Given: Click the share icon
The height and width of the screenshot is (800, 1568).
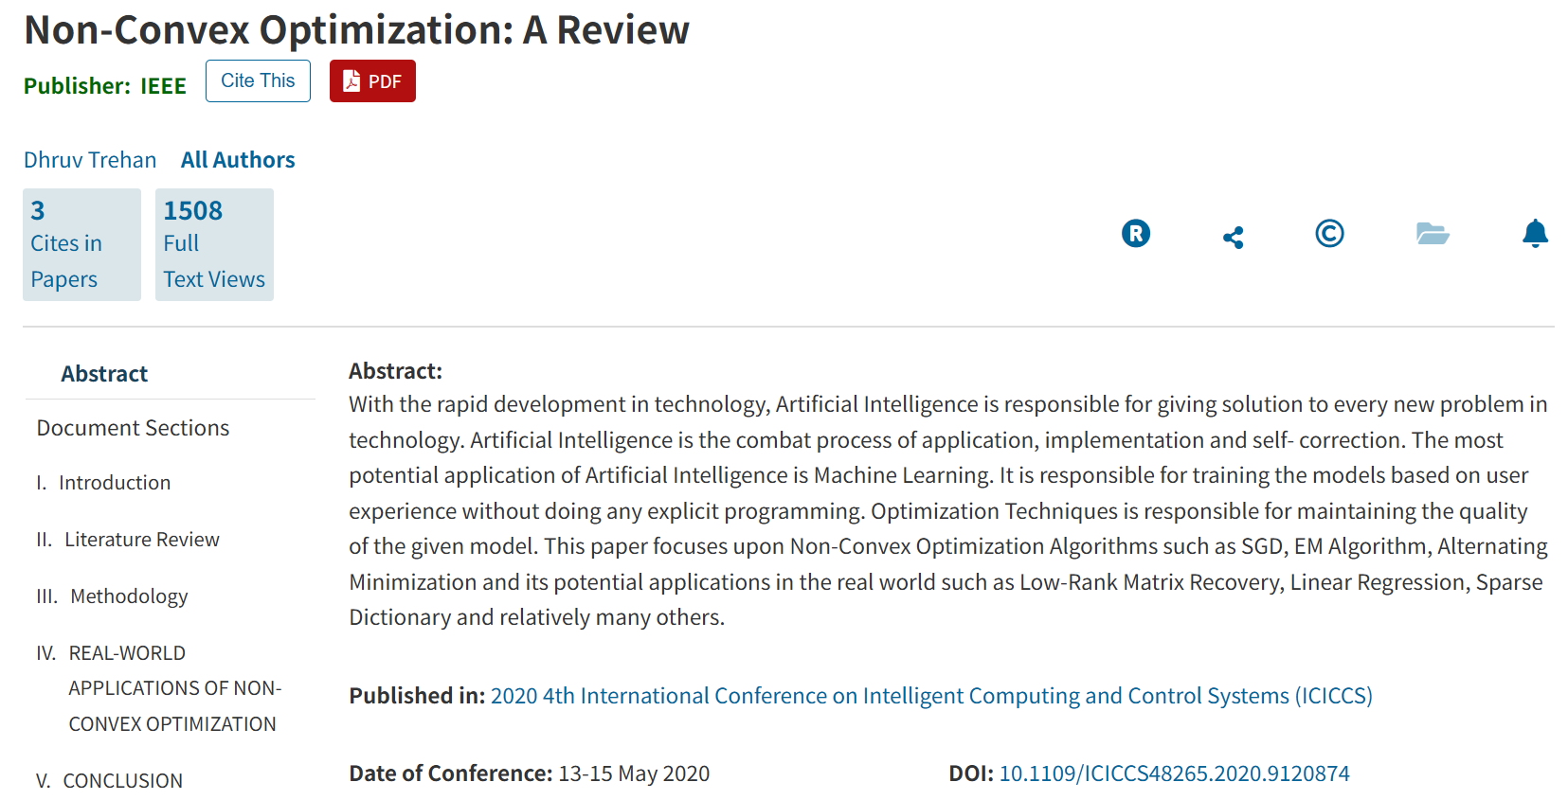Looking at the screenshot, I should 1233,237.
